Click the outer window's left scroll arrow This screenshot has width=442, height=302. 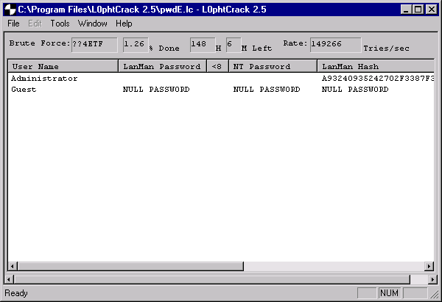9,279
